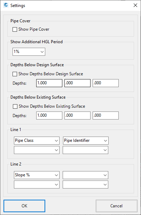141x215 pixels.
Task: Focus the first Design Surface depth field 1.000
Action: 49,83
